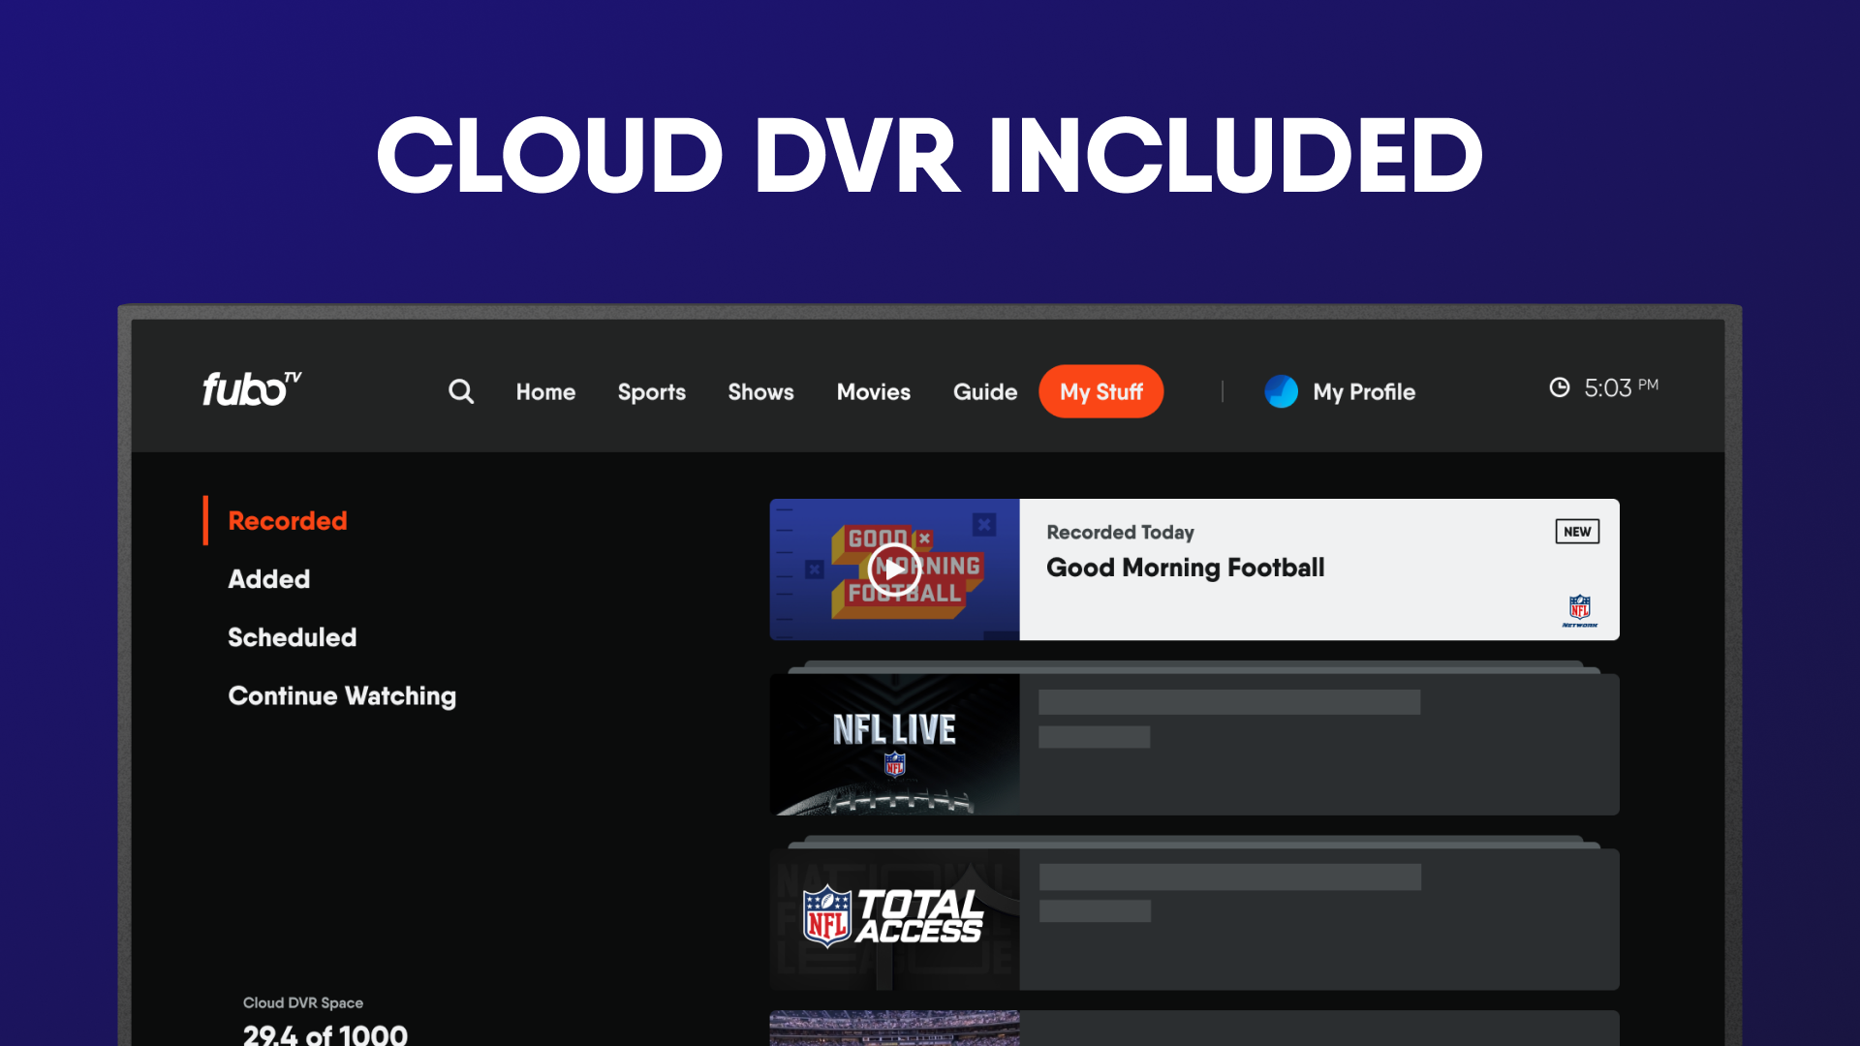Open the NFL Live recording thumbnail

tap(894, 744)
